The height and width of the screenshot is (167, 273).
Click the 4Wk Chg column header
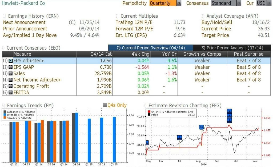tap(131, 54)
